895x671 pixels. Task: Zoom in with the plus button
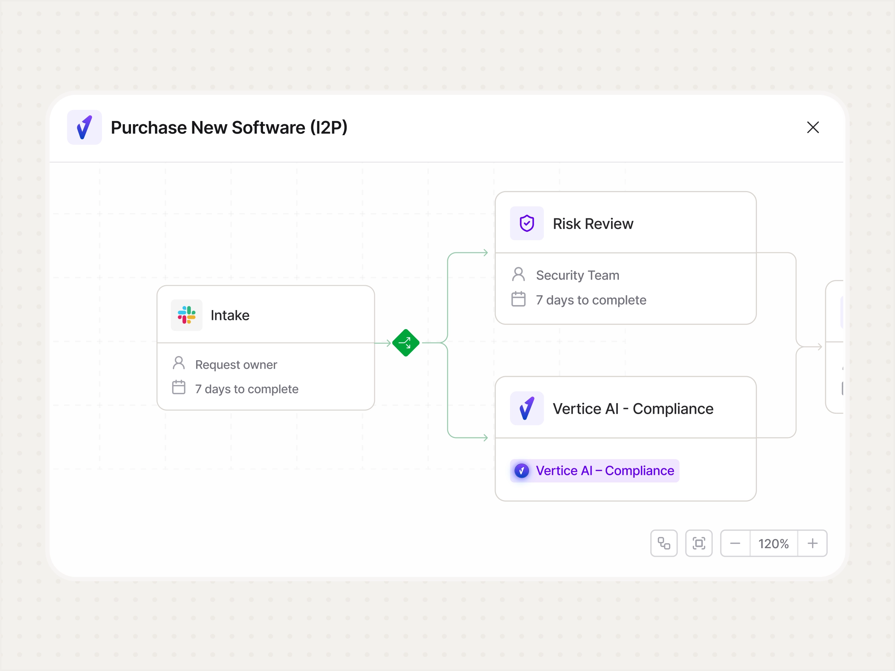pyautogui.click(x=813, y=543)
